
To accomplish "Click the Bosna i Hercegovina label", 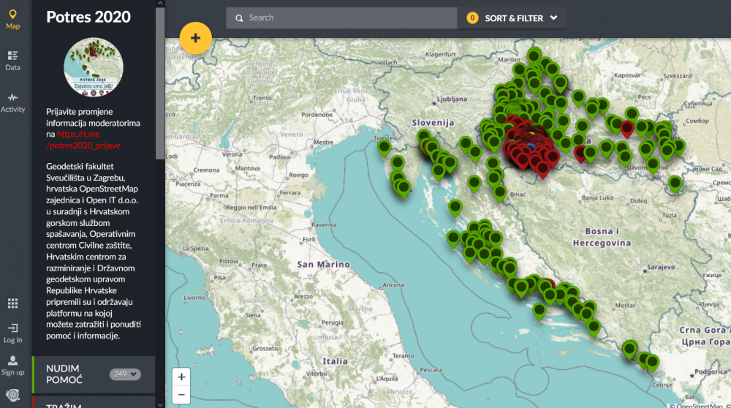I will (x=602, y=237).
